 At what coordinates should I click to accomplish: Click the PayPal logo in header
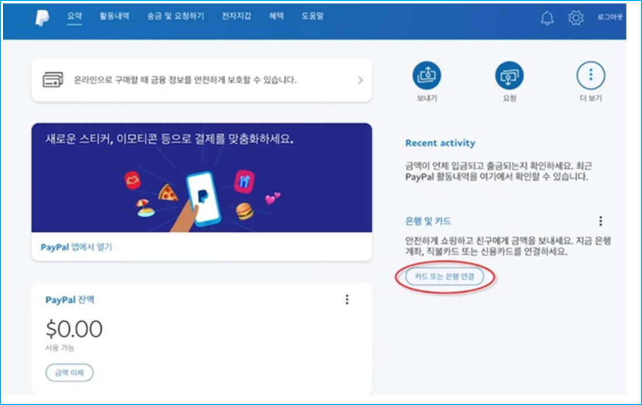42,17
